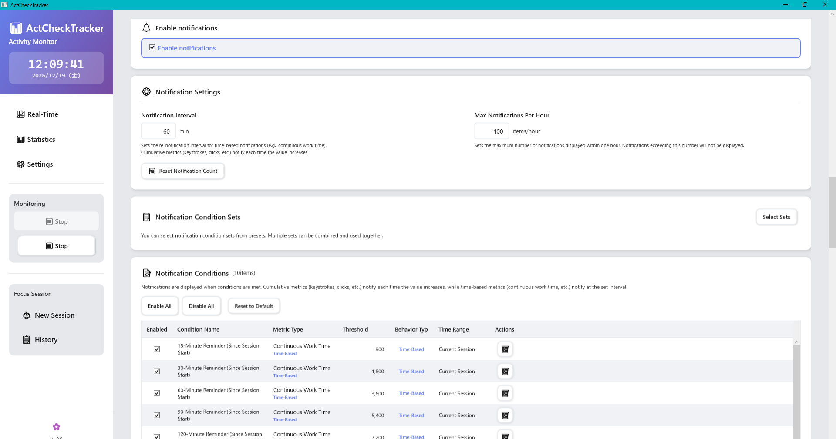This screenshot has width=836, height=439.
Task: Uncheck the Enable notifications checkbox
Action: pyautogui.click(x=152, y=47)
